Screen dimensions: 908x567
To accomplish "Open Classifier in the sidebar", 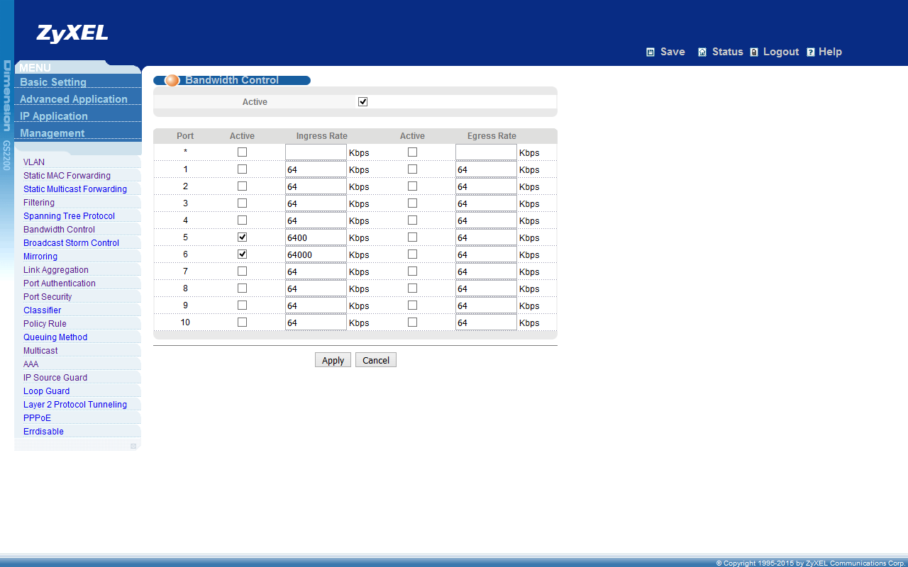I will click(43, 310).
